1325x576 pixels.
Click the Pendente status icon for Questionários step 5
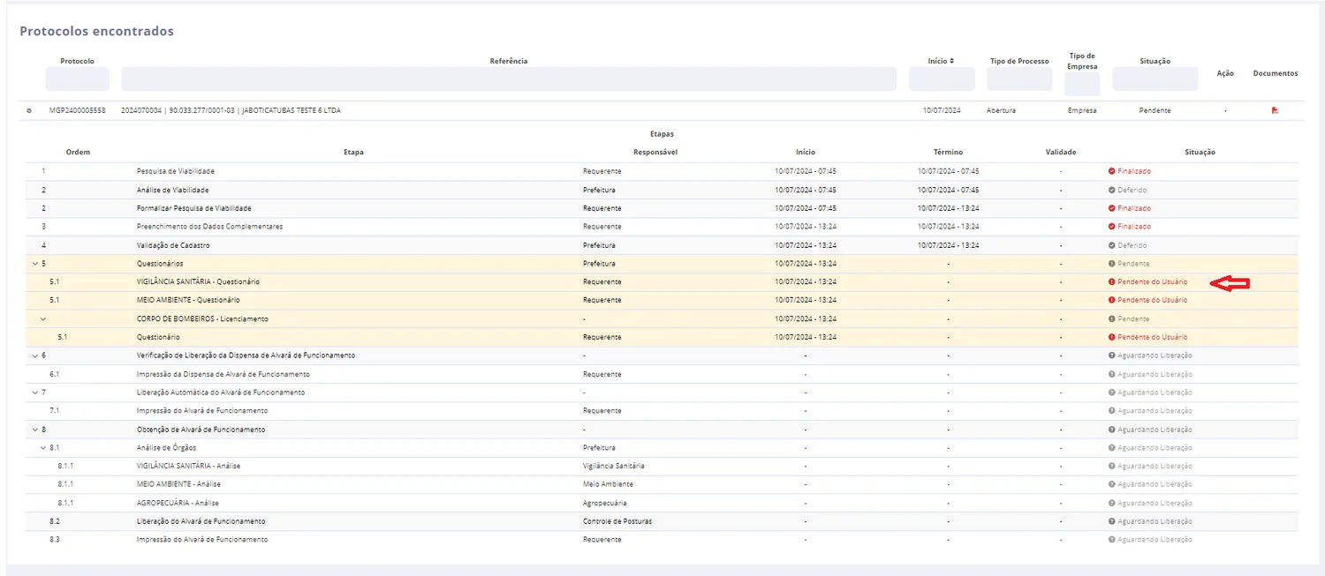click(1112, 264)
